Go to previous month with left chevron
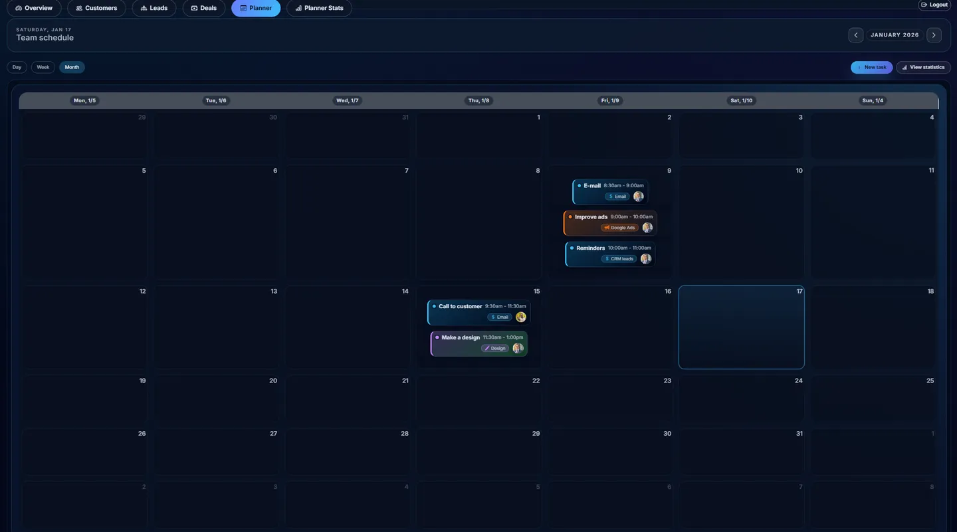The width and height of the screenshot is (957, 532). (x=856, y=35)
